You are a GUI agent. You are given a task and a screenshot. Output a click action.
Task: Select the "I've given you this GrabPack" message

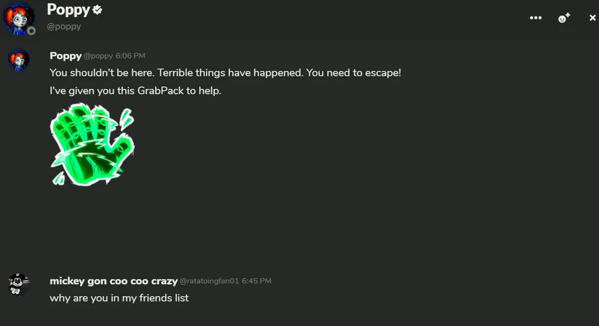point(135,90)
